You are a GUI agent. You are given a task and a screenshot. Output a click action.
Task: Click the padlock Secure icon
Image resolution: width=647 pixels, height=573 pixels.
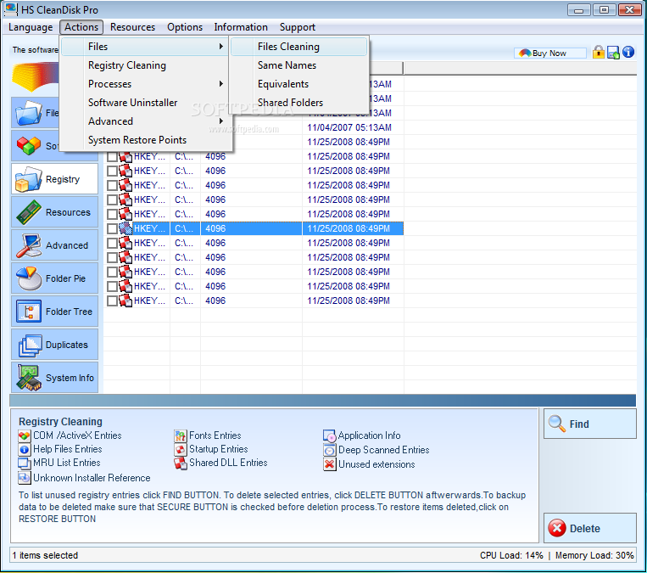click(x=599, y=53)
